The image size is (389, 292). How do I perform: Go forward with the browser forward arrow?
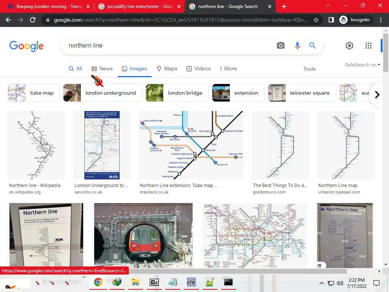(21, 20)
